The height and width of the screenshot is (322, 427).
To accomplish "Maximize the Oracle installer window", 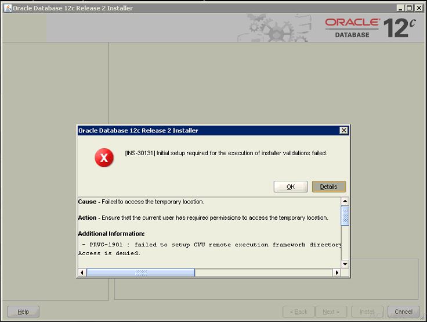I will [x=409, y=8].
